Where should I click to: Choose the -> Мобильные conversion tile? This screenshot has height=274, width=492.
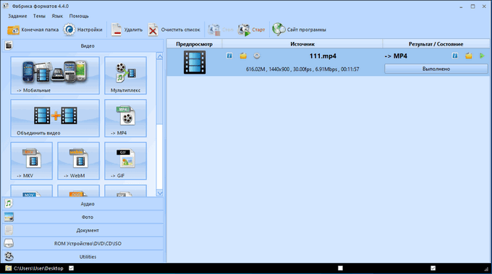[55, 75]
